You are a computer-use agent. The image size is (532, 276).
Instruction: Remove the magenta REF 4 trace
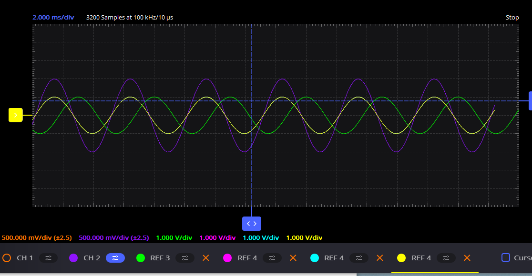[293, 258]
